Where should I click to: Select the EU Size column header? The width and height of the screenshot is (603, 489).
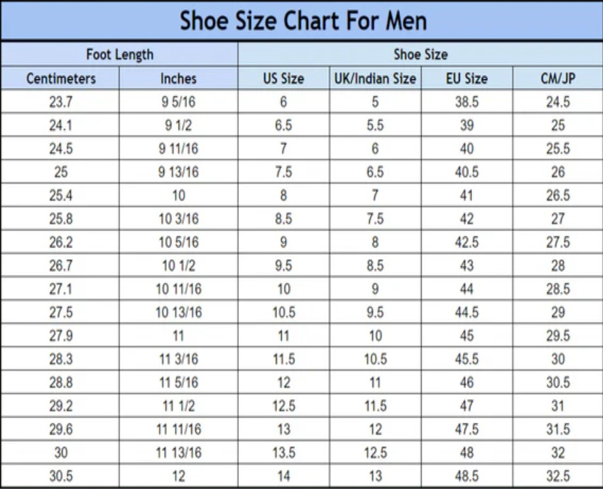(466, 79)
